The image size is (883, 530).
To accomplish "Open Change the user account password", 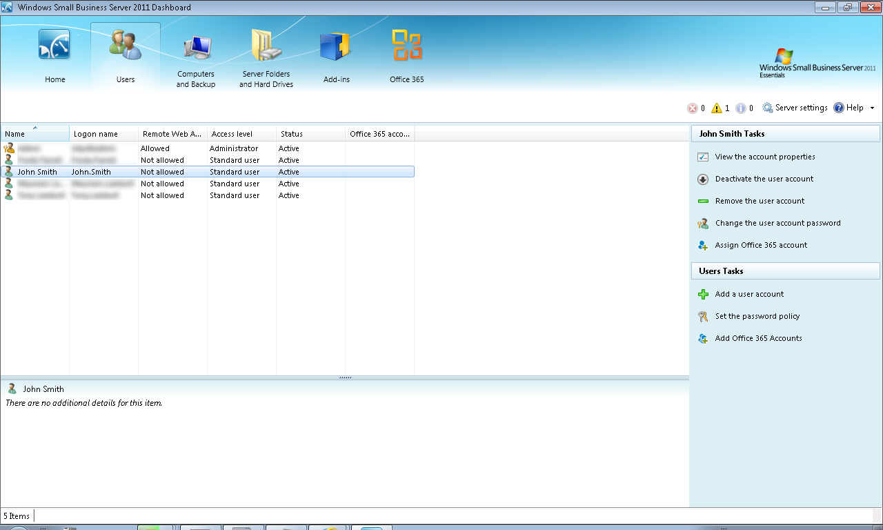I will pos(778,224).
